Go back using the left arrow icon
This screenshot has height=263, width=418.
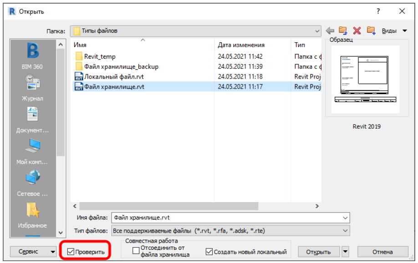tap(330, 31)
